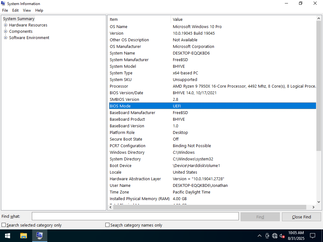Select the System Type row

[212, 73]
